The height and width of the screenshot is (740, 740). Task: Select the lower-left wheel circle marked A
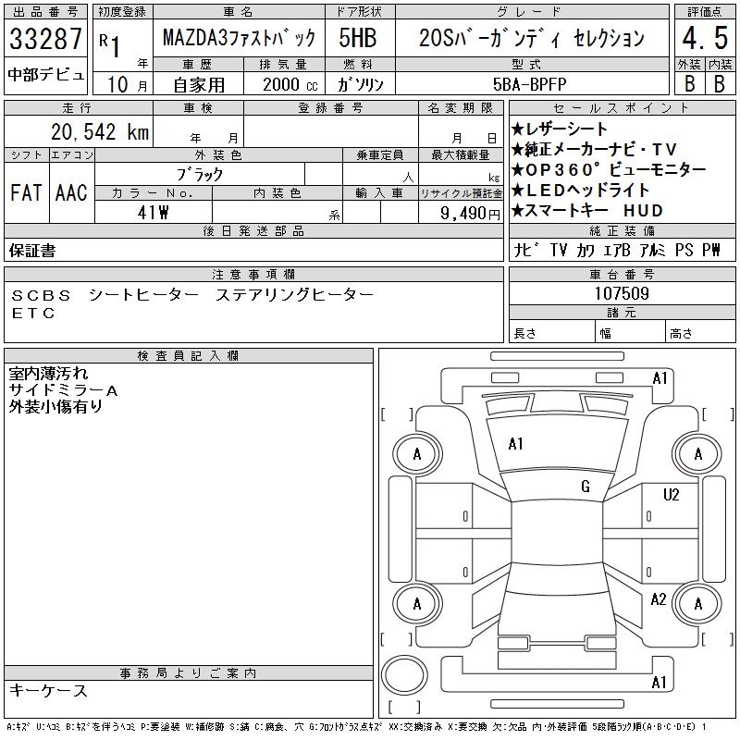[416, 604]
